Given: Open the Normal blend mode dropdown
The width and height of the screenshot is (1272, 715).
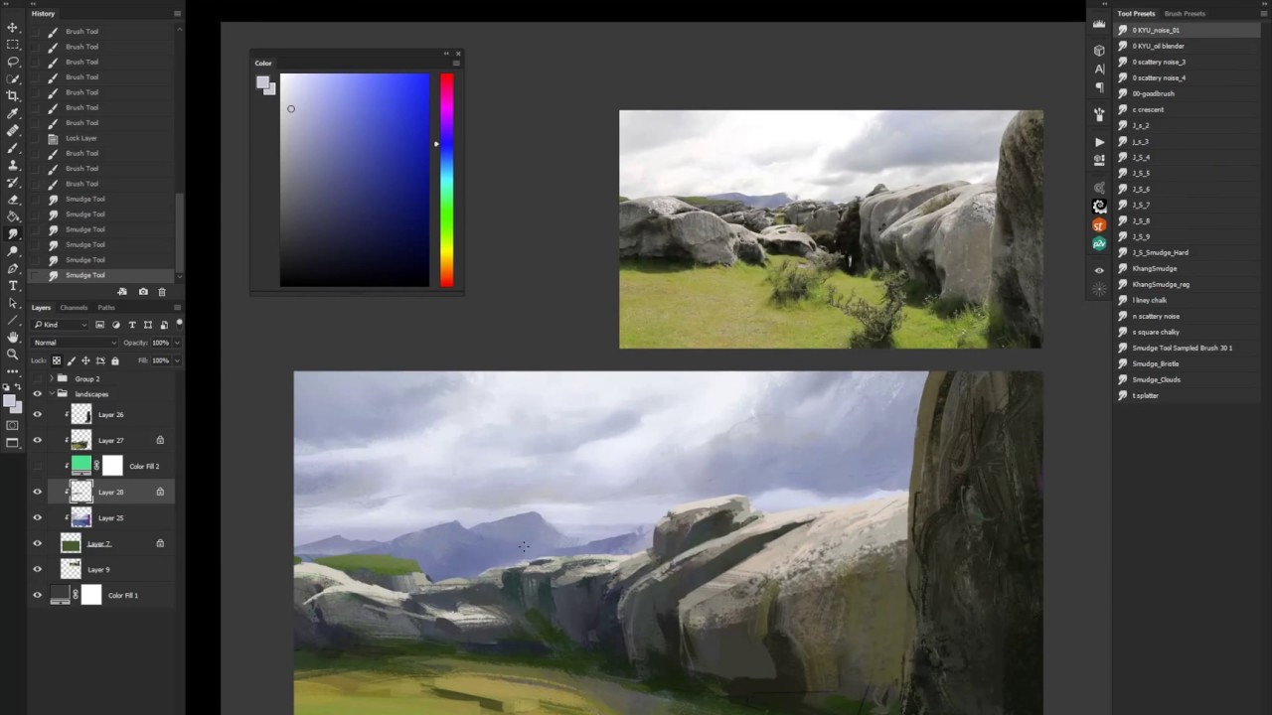Looking at the screenshot, I should tap(76, 343).
